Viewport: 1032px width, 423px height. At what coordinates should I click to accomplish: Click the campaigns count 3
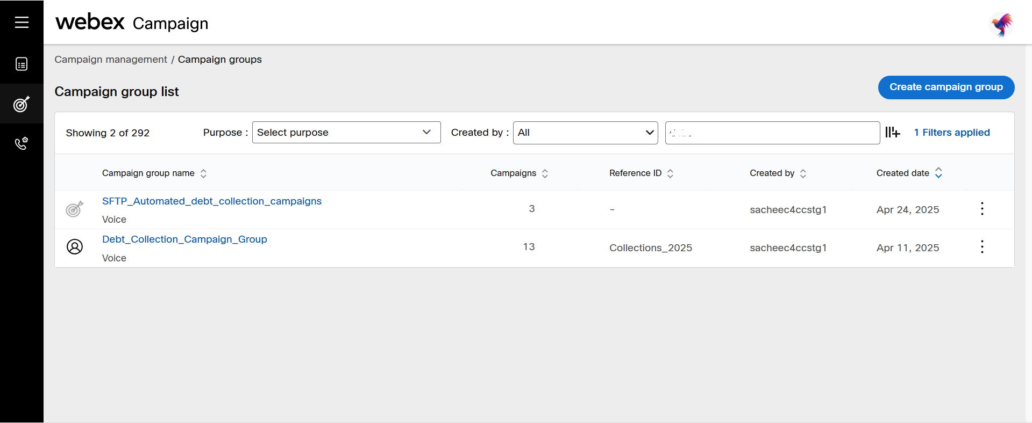pyautogui.click(x=532, y=209)
